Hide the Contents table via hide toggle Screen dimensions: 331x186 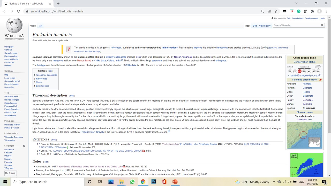50,71
